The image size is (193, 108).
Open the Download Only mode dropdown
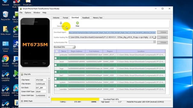click(65, 47)
